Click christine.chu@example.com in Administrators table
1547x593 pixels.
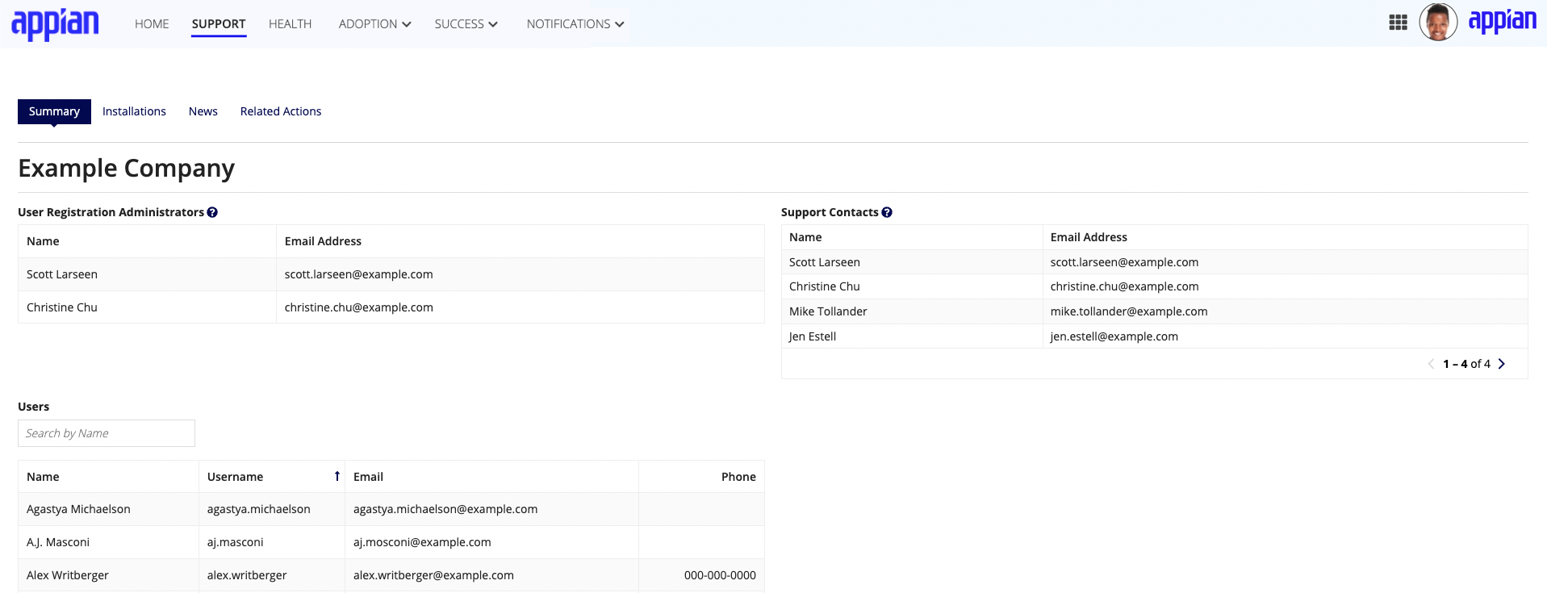click(x=359, y=307)
